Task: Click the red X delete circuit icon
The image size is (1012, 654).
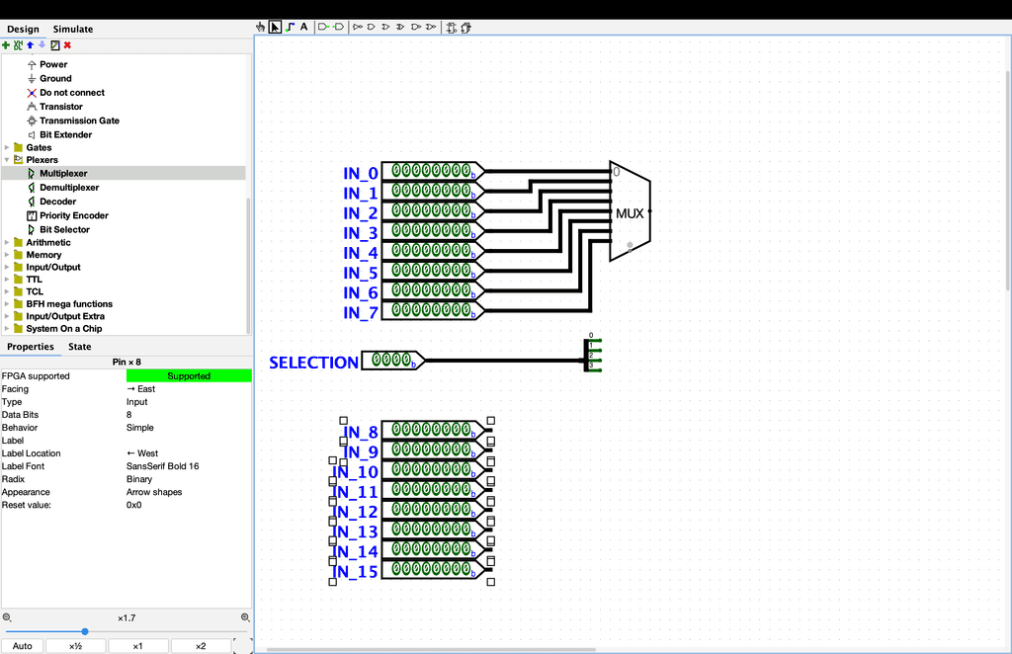Action: (x=67, y=44)
